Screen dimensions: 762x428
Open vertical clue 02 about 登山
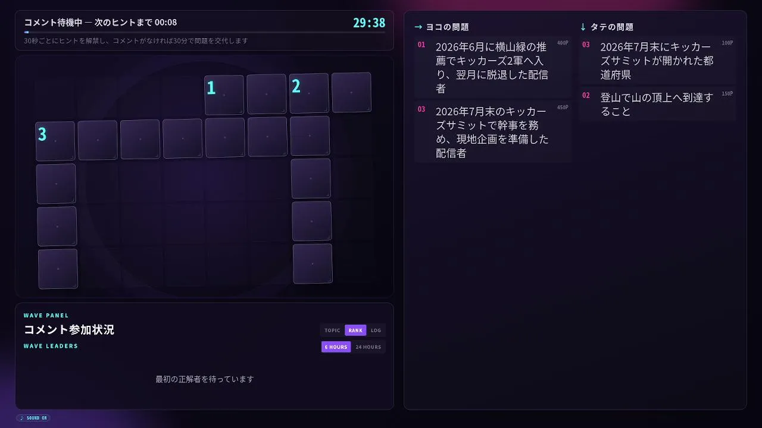657,105
